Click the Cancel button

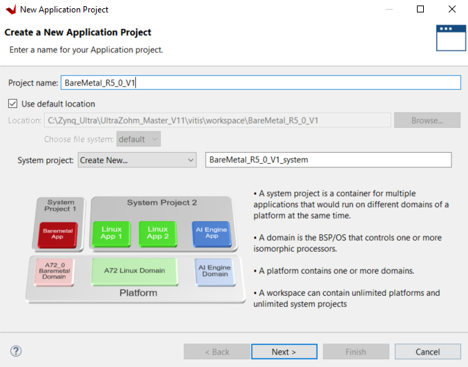(x=427, y=352)
